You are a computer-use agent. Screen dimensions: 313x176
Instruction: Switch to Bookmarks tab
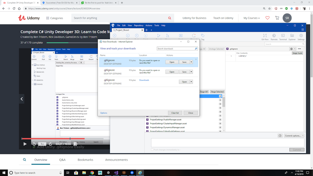click(x=86, y=160)
